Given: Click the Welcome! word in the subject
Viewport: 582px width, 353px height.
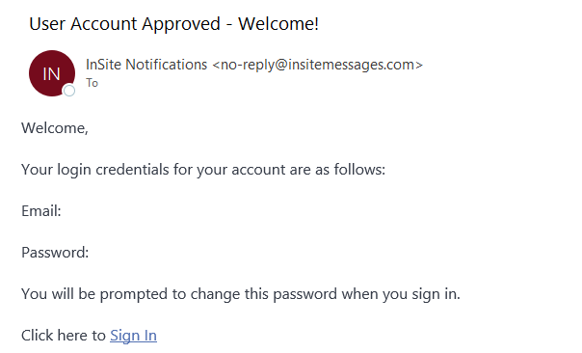Looking at the screenshot, I should click(x=278, y=24).
